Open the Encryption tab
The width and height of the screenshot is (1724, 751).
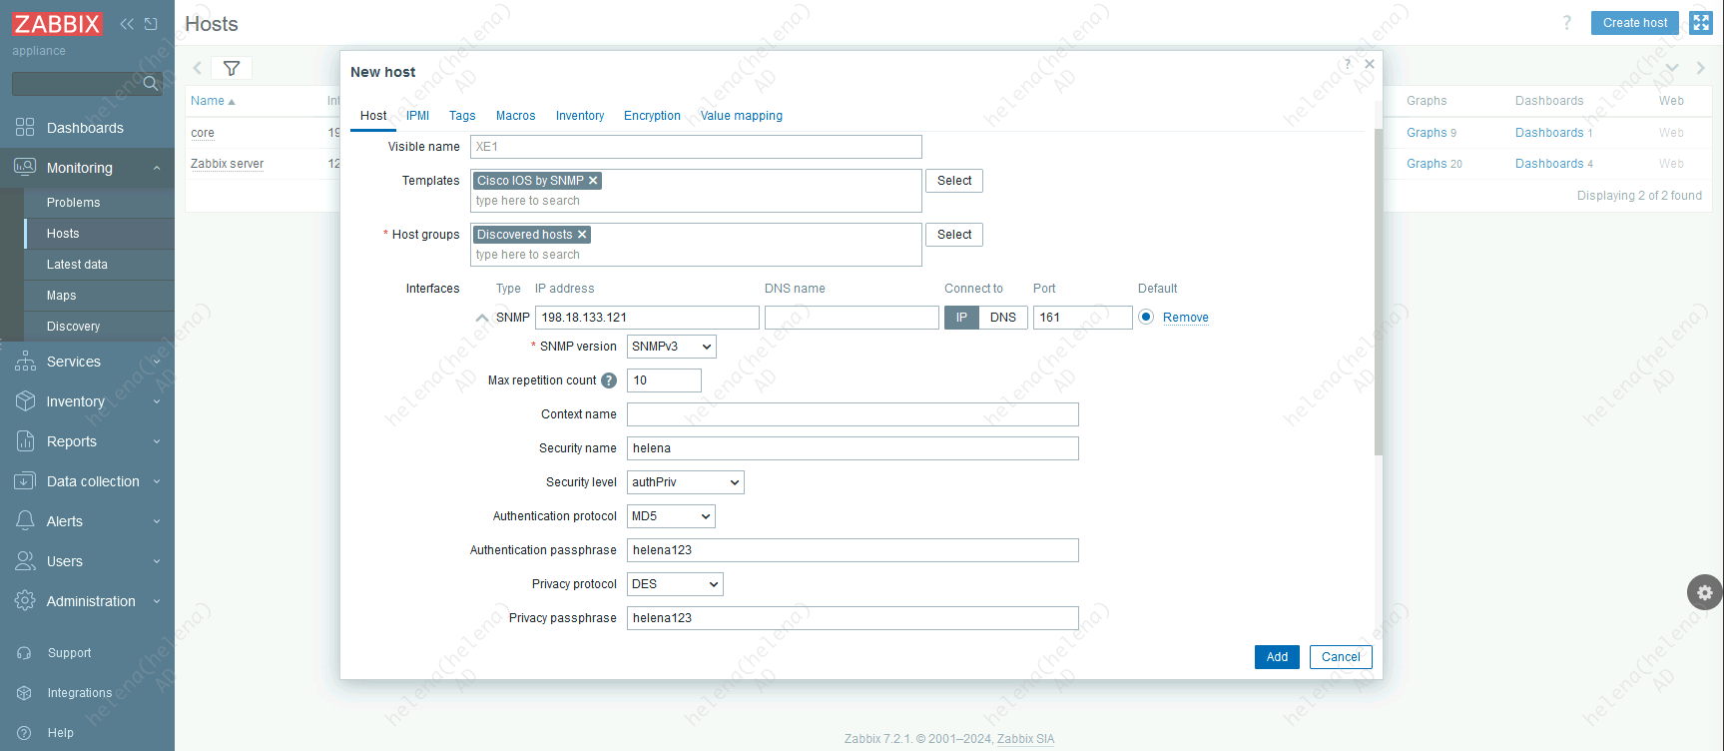coord(652,116)
